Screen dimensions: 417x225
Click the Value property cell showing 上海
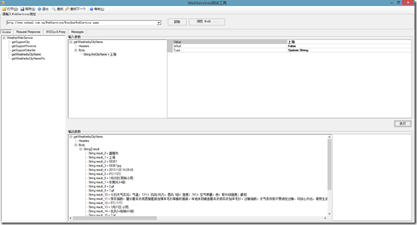pos(349,42)
